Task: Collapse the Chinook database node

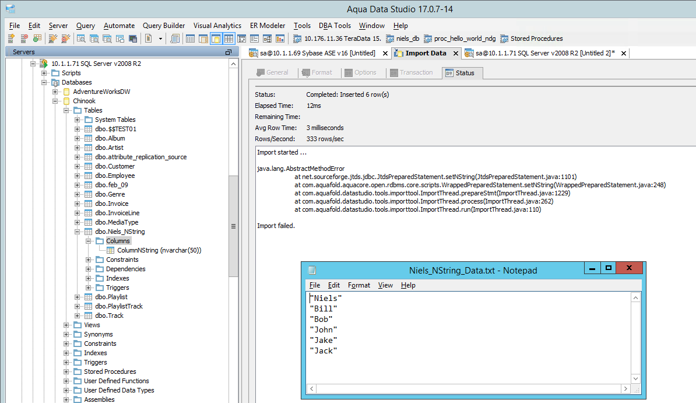Action: pos(55,101)
